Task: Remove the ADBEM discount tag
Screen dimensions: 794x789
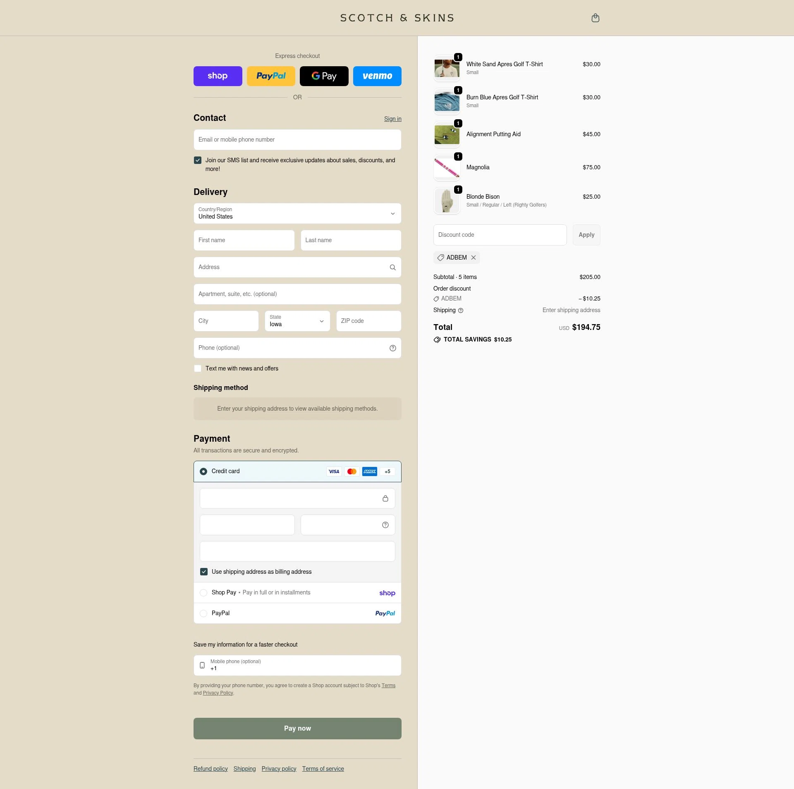Action: point(474,257)
